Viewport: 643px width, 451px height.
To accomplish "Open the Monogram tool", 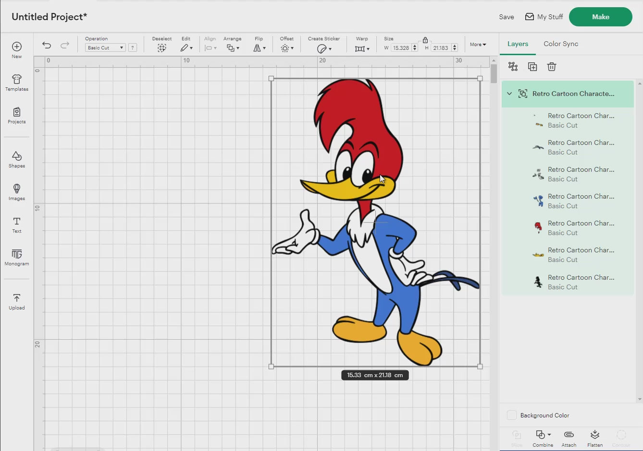I will click(x=17, y=257).
